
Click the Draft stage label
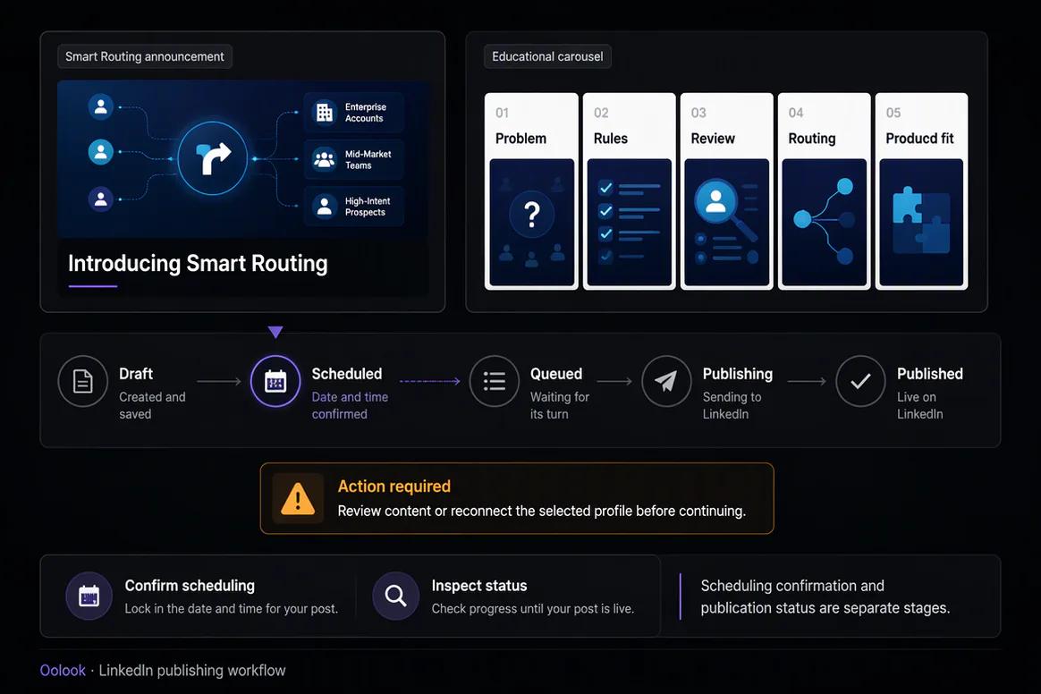coord(136,374)
